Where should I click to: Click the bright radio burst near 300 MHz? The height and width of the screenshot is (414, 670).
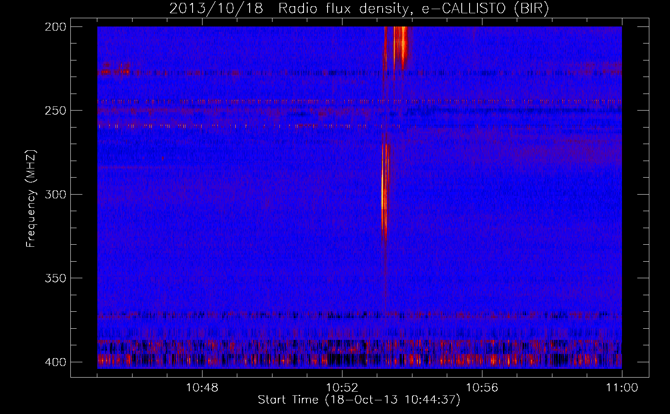point(385,193)
